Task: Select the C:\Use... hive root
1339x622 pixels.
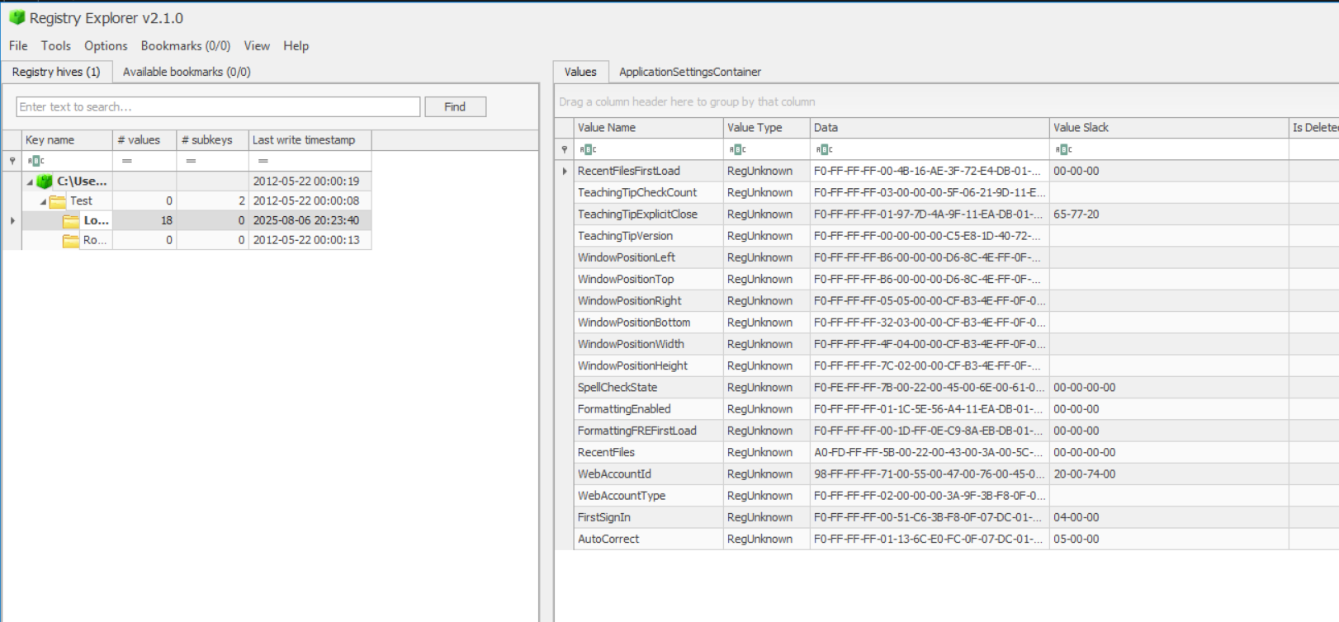Action: [x=82, y=181]
